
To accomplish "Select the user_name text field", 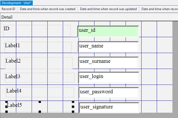I will [108, 47].
